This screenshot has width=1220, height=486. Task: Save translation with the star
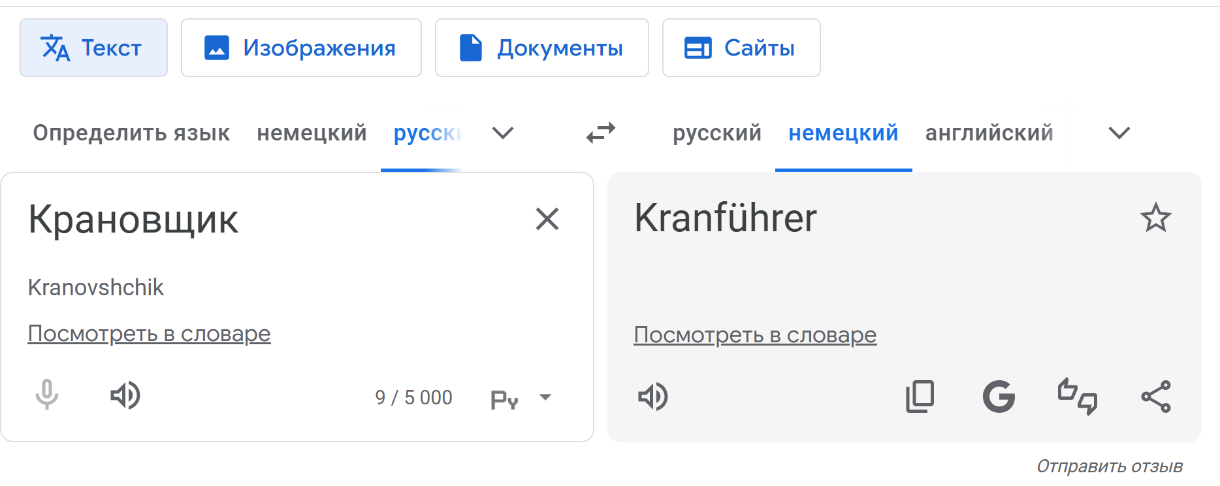[1155, 218]
